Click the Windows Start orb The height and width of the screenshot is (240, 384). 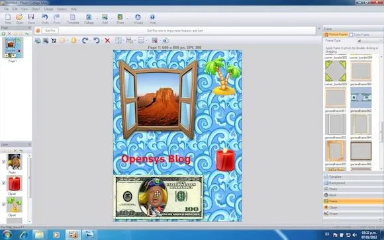click(x=7, y=235)
